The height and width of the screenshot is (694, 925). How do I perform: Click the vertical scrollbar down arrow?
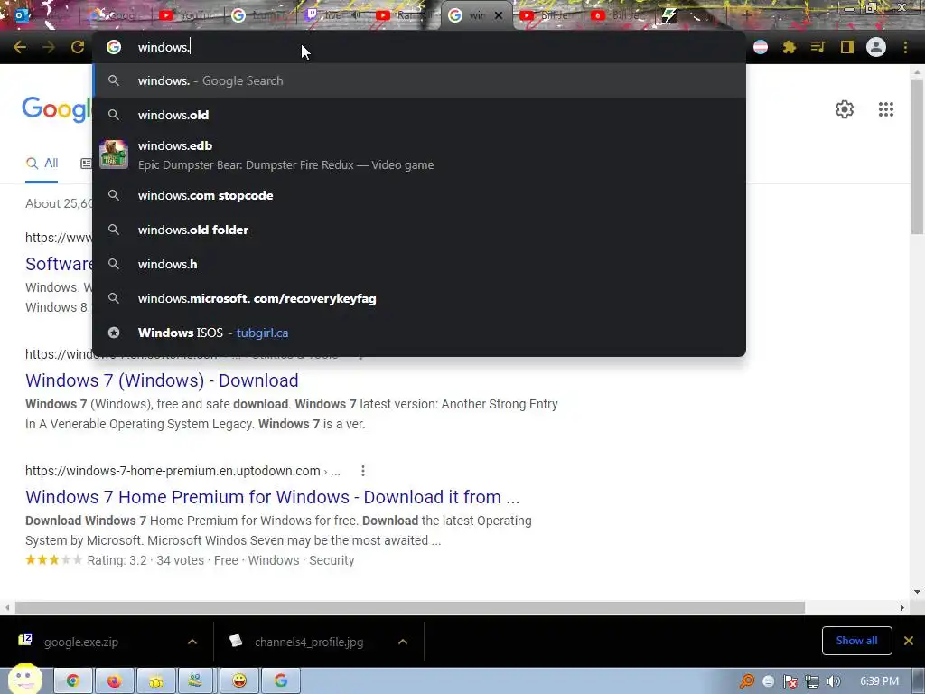[917, 592]
